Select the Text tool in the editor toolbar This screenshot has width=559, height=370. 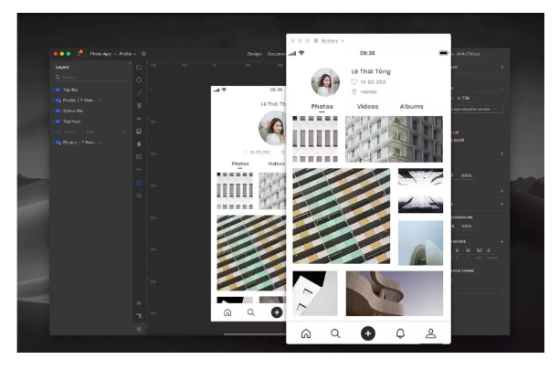(x=139, y=119)
